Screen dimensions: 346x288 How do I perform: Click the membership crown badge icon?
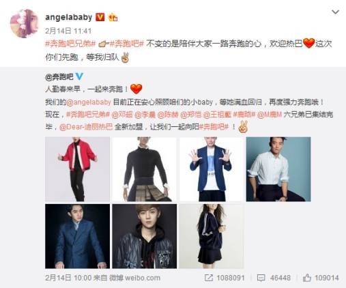point(113,17)
